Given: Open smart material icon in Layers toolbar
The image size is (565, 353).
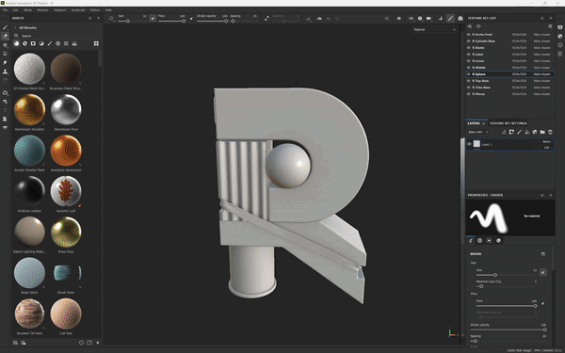Looking at the screenshot, I should point(535,132).
